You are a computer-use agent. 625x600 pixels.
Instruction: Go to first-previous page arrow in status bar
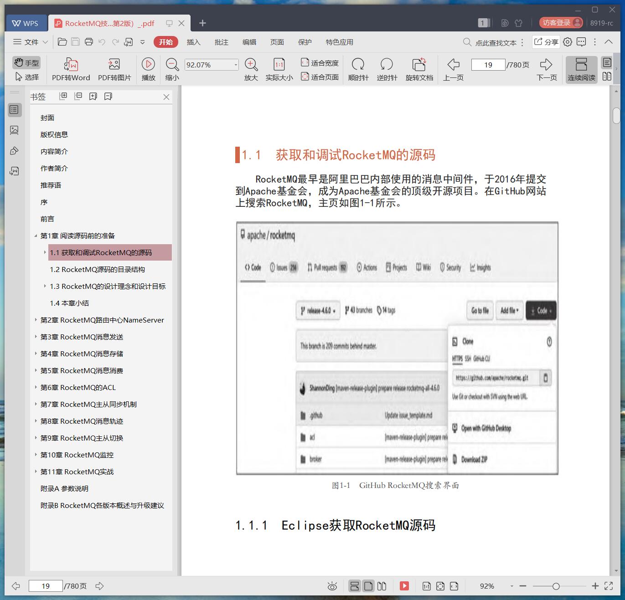pos(16,586)
